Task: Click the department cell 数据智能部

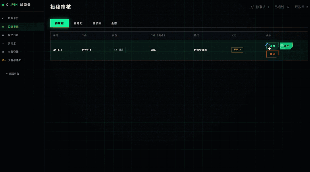Action: pos(200,50)
